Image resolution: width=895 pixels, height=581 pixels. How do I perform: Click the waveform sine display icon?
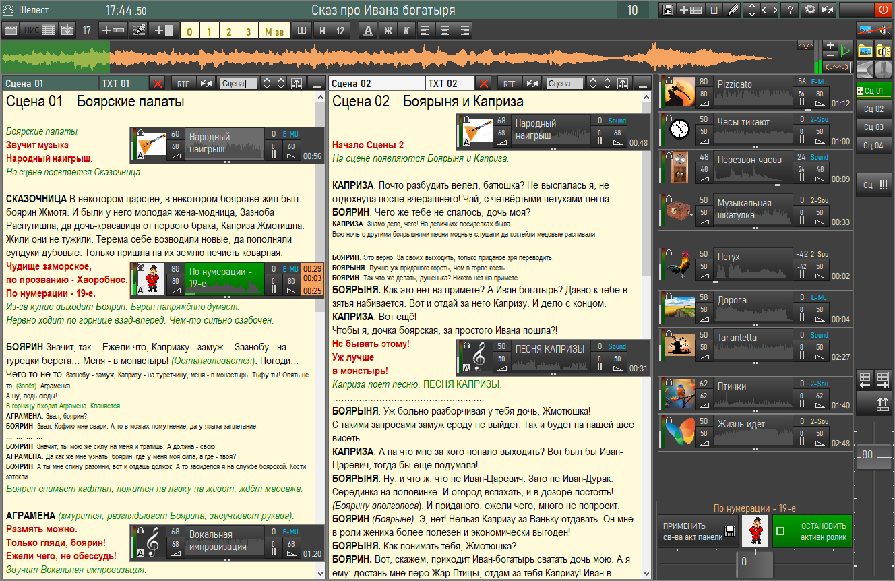805,45
